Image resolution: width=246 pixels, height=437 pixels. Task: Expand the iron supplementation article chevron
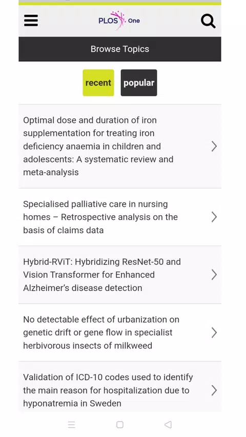coord(214,146)
